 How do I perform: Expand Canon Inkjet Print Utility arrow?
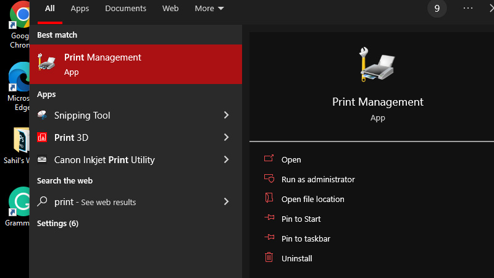[x=226, y=159]
